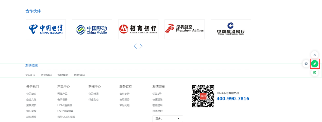Open the 常见问题 footer link
Image resolution: width=322 pixels, height=122 pixels.
pyautogui.click(x=124, y=105)
